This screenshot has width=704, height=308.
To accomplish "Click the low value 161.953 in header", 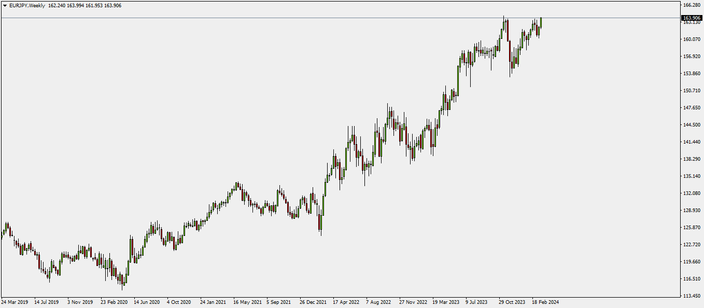I will pyautogui.click(x=94, y=6).
